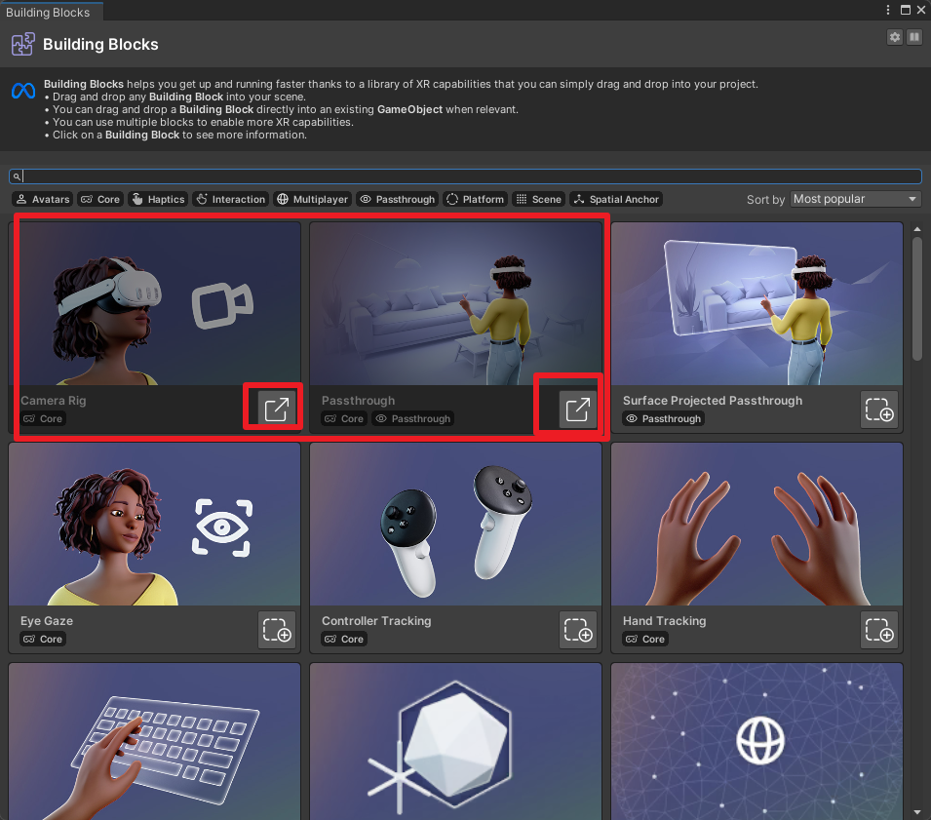Viewport: 931px width, 820px height.
Task: Filter blocks by Spatial Anchor tag
Action: pos(616,200)
